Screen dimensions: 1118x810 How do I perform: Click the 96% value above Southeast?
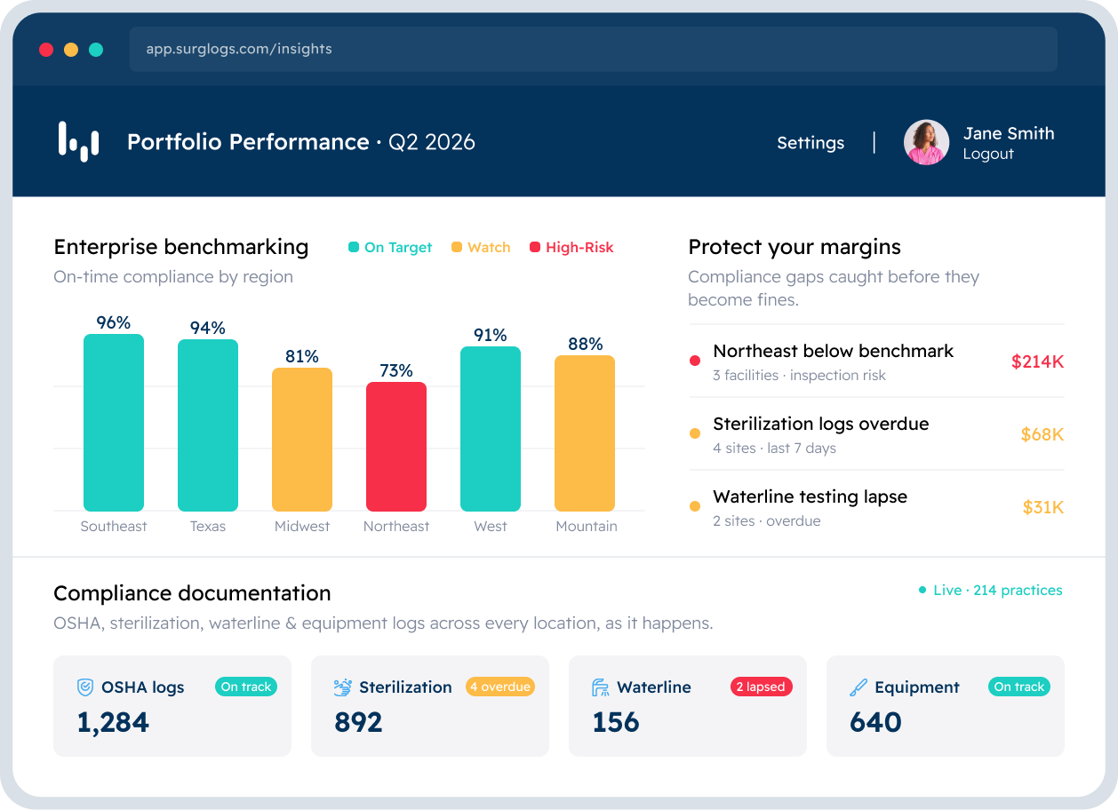pyautogui.click(x=114, y=322)
